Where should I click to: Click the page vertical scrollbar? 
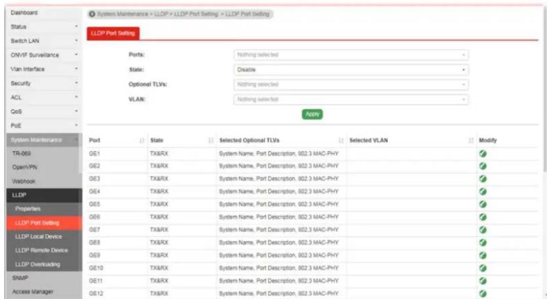pos(545,91)
